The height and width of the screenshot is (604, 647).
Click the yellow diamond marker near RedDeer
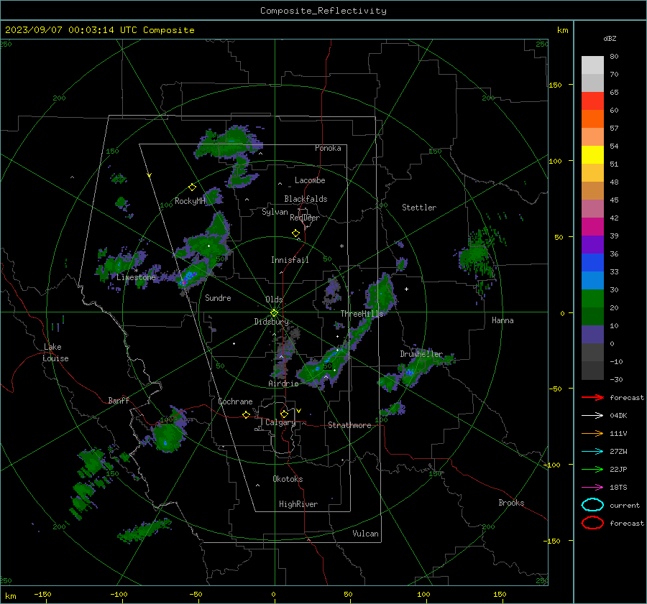295,233
